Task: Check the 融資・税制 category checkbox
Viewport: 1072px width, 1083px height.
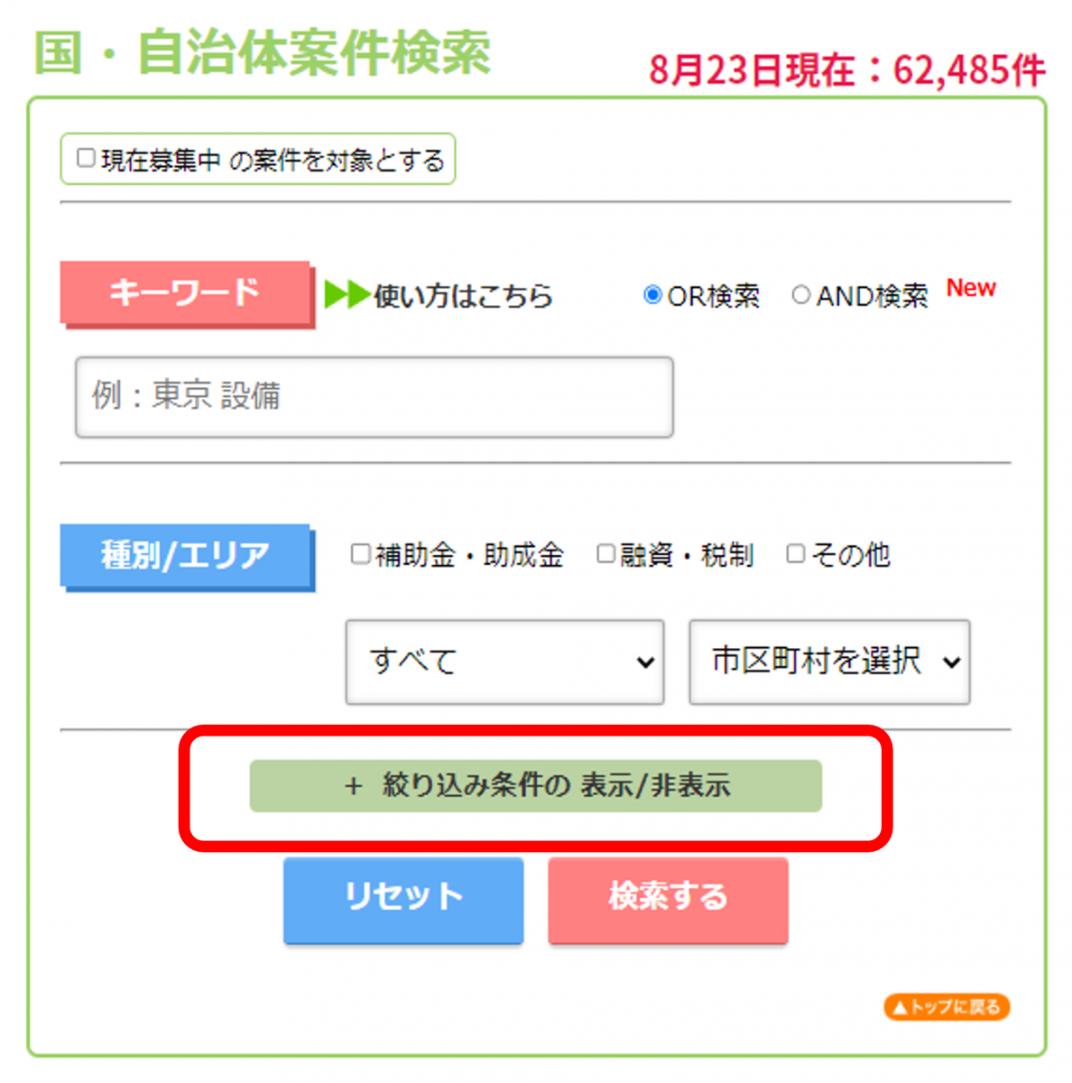Action: (x=605, y=554)
